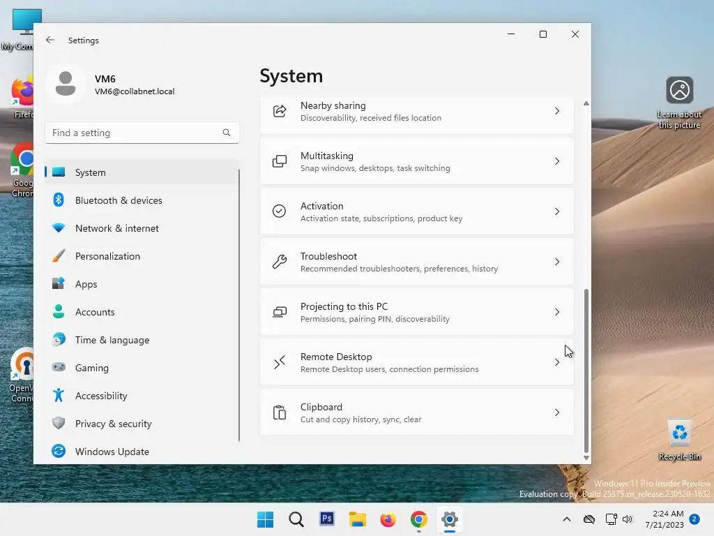The image size is (714, 536).
Task: Go to Privacy & security
Action: (x=142, y=424)
